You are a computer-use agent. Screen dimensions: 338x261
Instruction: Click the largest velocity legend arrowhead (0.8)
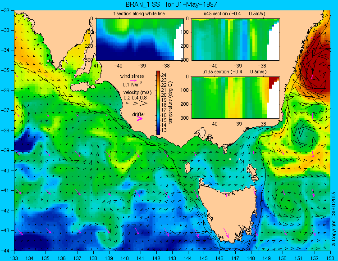click(x=143, y=103)
